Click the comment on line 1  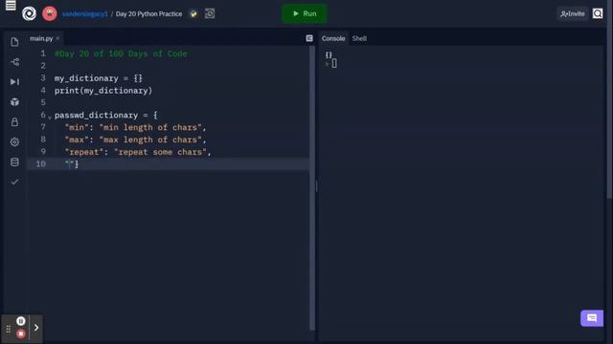pos(121,54)
